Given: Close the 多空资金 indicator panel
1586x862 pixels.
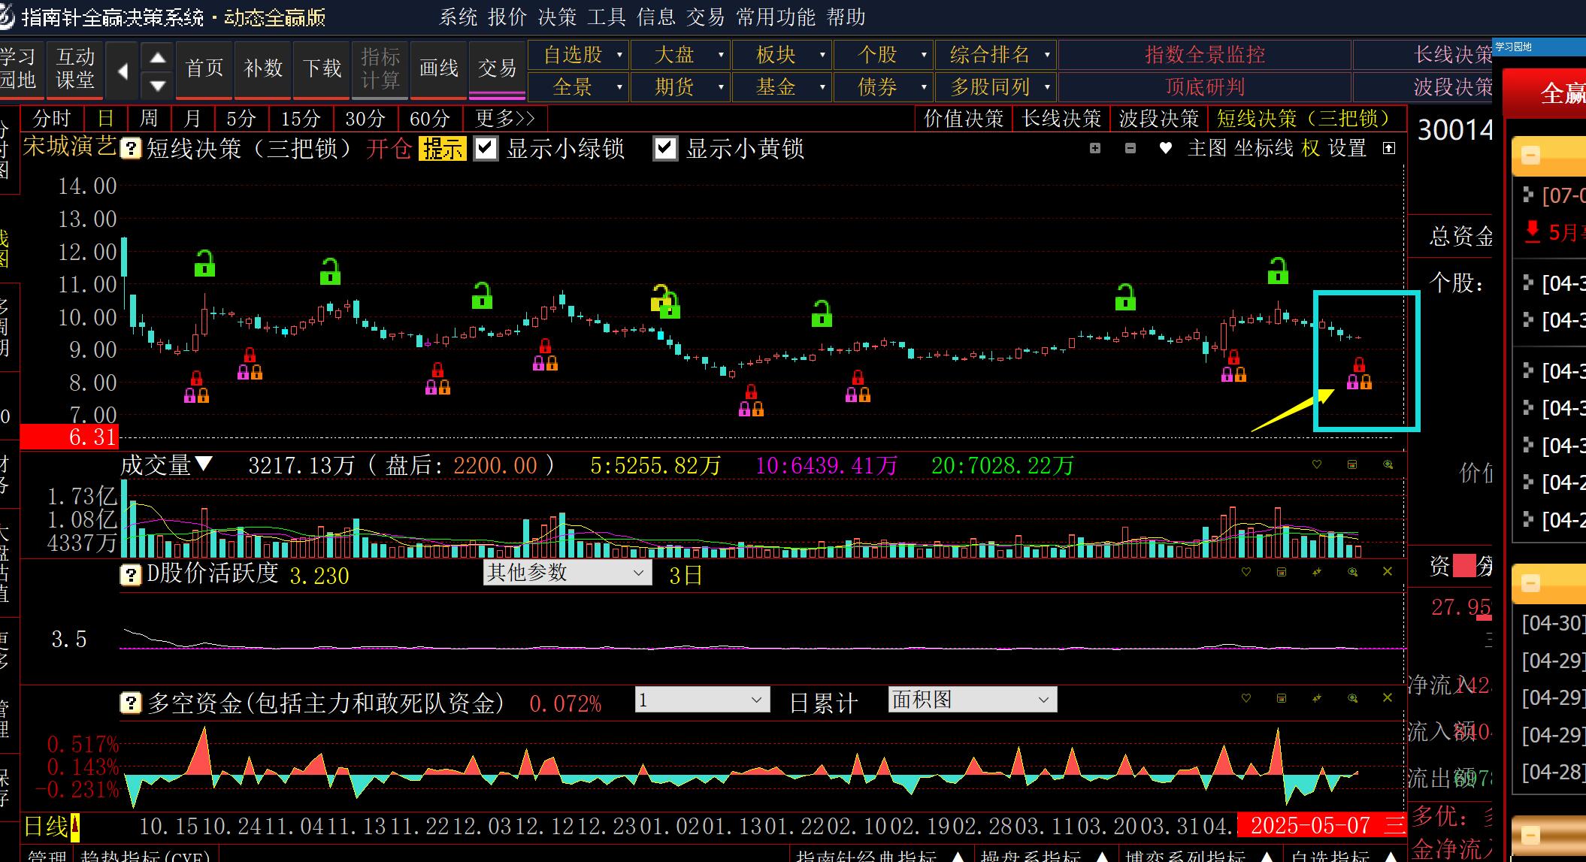Looking at the screenshot, I should tap(1388, 698).
